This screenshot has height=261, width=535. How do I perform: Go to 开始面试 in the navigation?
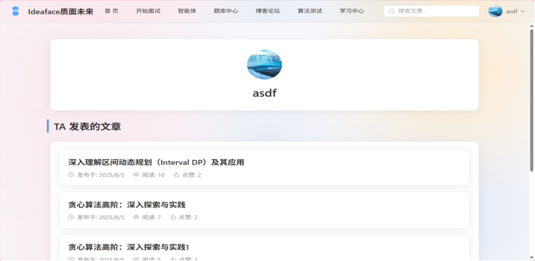click(x=148, y=11)
